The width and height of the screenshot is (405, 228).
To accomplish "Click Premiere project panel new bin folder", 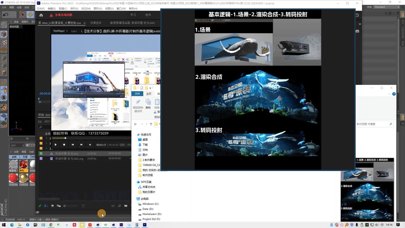I will tap(126, 206).
